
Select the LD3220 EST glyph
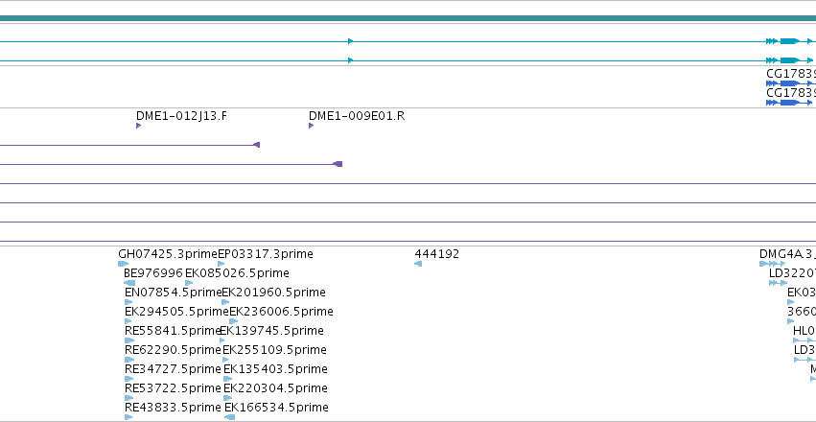tap(778, 283)
